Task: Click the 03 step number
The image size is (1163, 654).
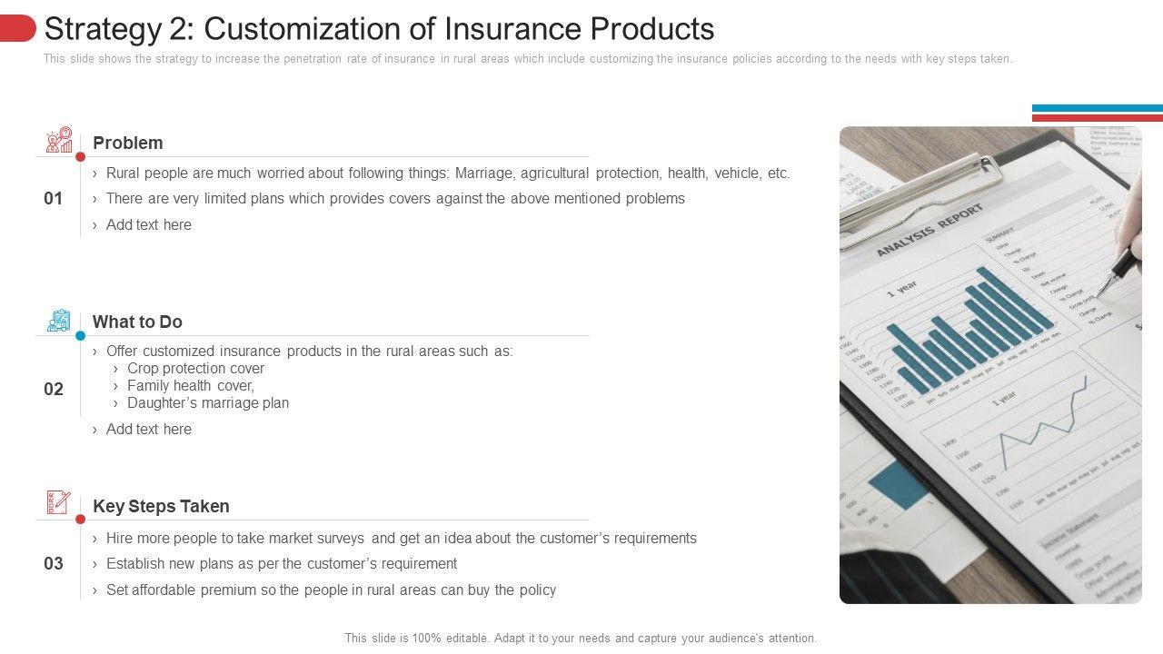Action: click(54, 563)
